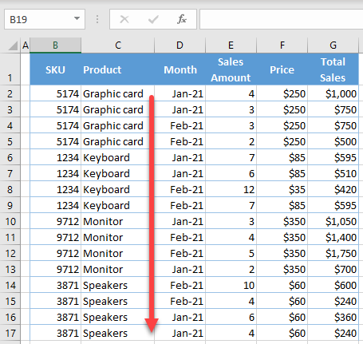Select the $600 total sales cell
Viewport: 363px width, 344px height.
click(x=333, y=285)
